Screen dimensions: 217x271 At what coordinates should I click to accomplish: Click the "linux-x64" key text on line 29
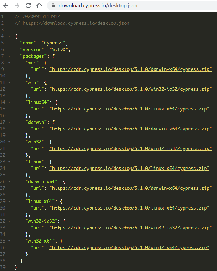(x=40, y=202)
